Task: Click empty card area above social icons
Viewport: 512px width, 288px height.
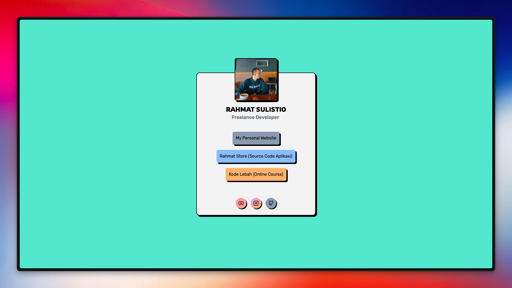Action: tap(256, 190)
